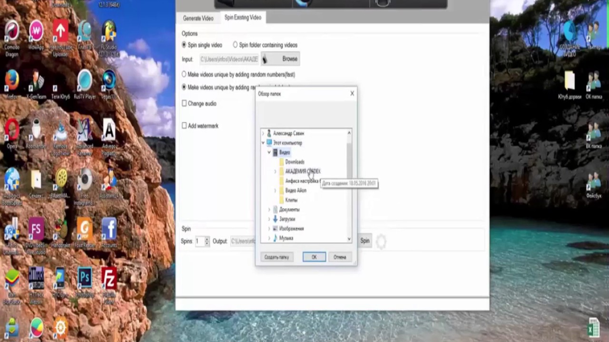Click the Input path field
Viewport: 609px width, 342px height.
tap(229, 59)
